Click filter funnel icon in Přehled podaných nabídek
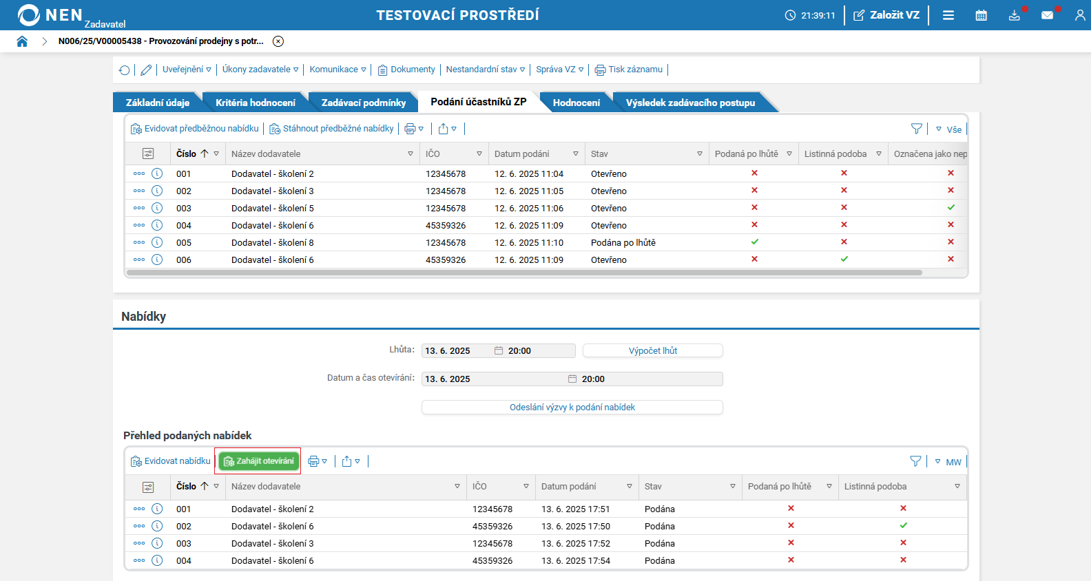This screenshot has height=581, width=1091. click(915, 461)
